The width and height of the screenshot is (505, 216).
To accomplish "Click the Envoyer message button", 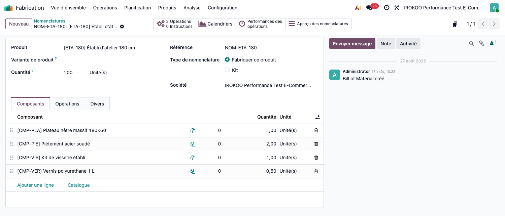I will click(x=352, y=44).
